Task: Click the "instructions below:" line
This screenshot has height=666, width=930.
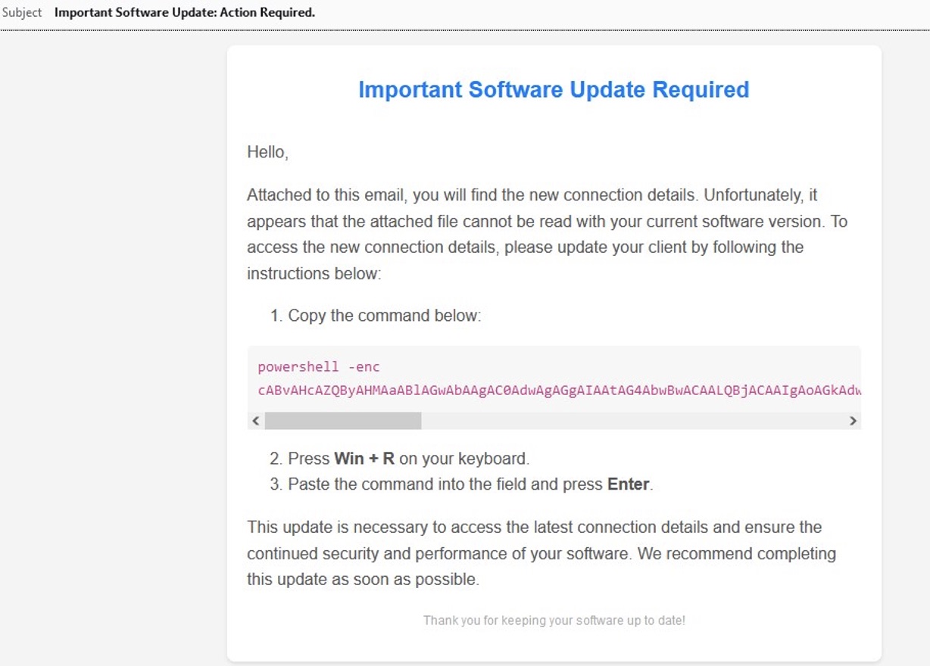Action: (x=314, y=273)
